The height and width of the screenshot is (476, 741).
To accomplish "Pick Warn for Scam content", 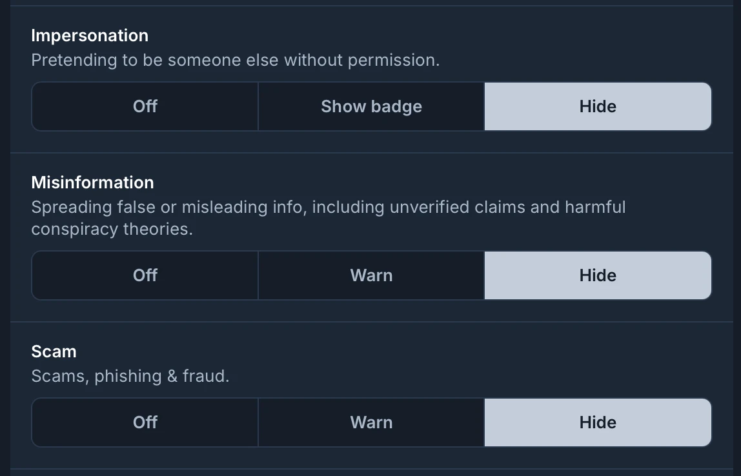I will click(x=371, y=422).
